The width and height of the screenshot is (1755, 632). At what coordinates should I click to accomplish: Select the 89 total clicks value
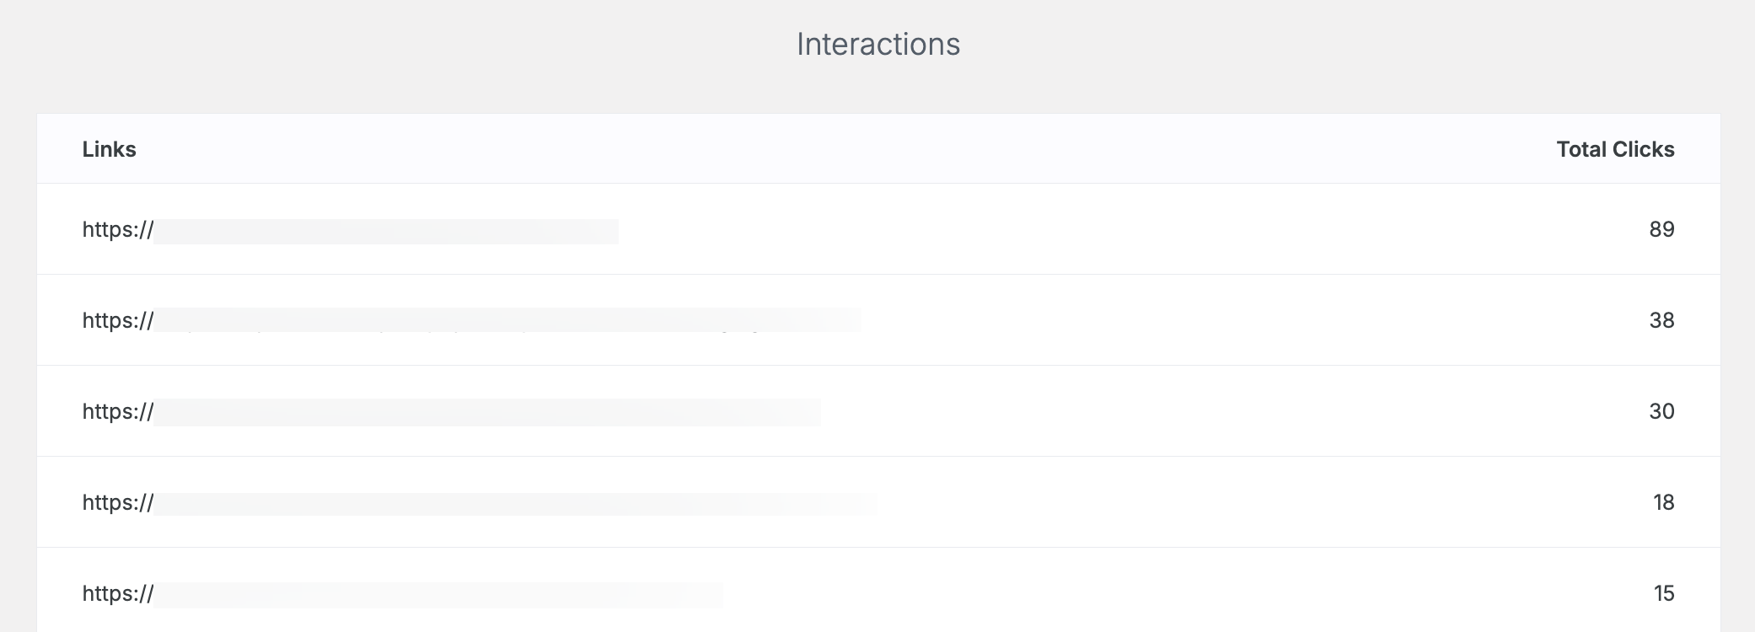click(x=1661, y=229)
